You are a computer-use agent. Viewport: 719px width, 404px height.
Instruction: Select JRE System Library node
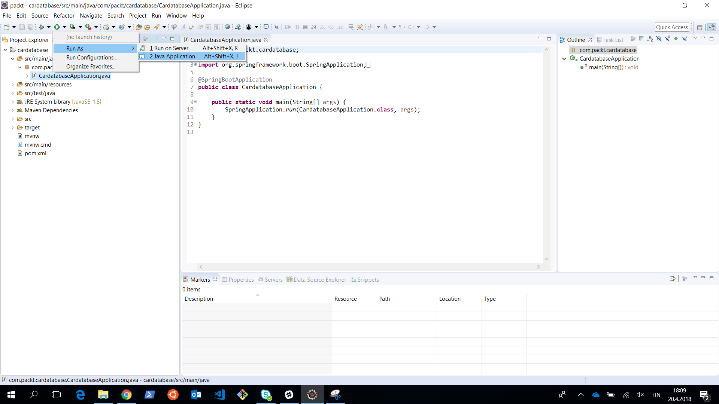(x=59, y=102)
